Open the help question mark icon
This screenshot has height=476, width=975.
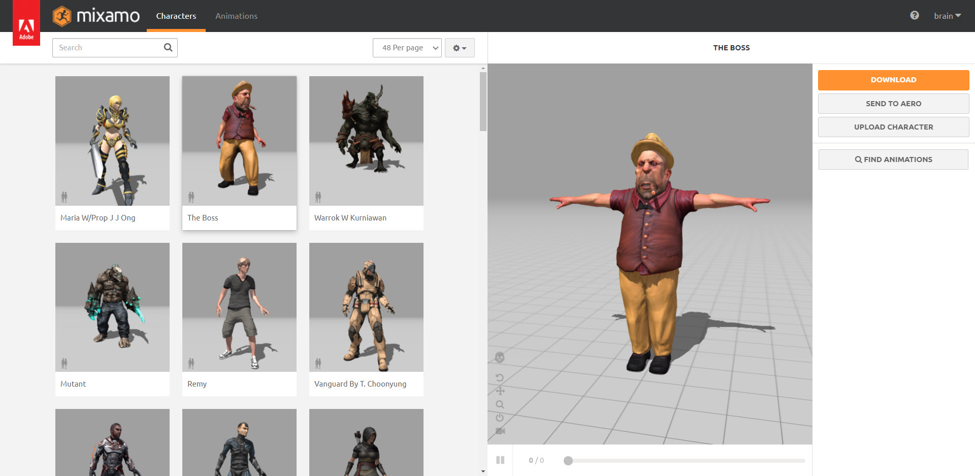click(915, 15)
